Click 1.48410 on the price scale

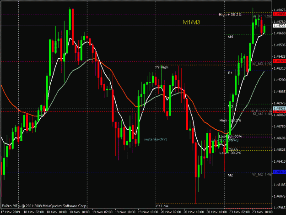280,161
